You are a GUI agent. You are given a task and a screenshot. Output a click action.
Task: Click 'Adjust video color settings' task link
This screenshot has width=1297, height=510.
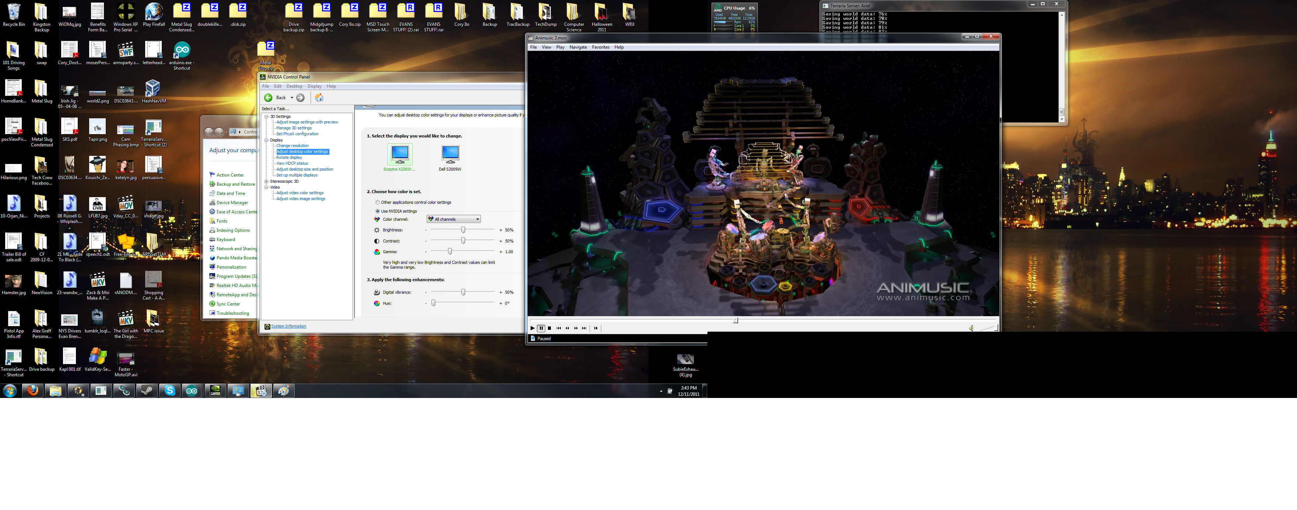pyautogui.click(x=300, y=193)
